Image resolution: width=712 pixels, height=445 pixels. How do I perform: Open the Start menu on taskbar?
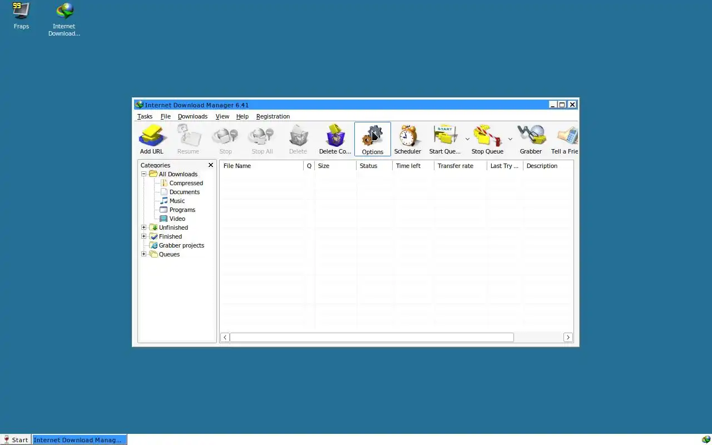pos(16,439)
